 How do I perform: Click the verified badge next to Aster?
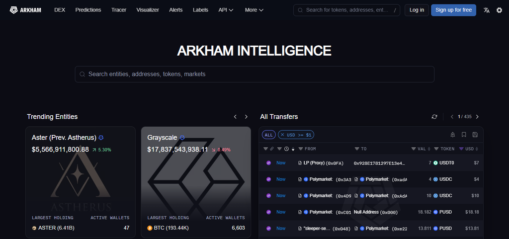point(101,138)
